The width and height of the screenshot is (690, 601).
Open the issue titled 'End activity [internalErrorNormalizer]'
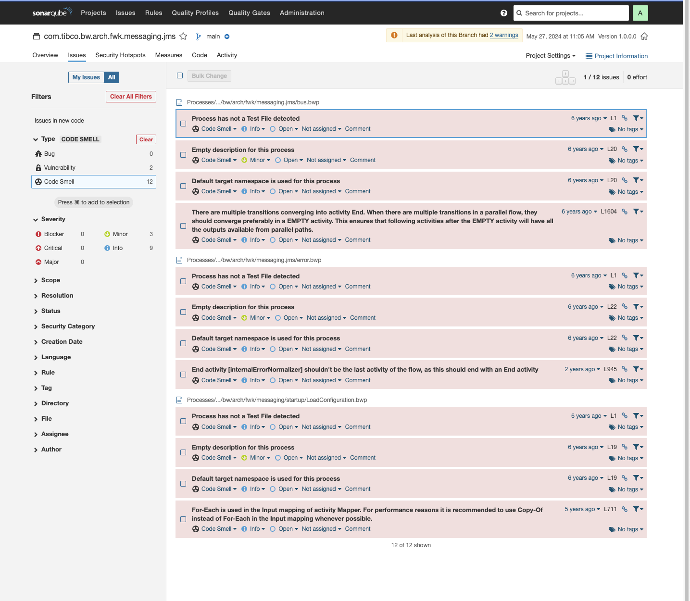tap(365, 370)
